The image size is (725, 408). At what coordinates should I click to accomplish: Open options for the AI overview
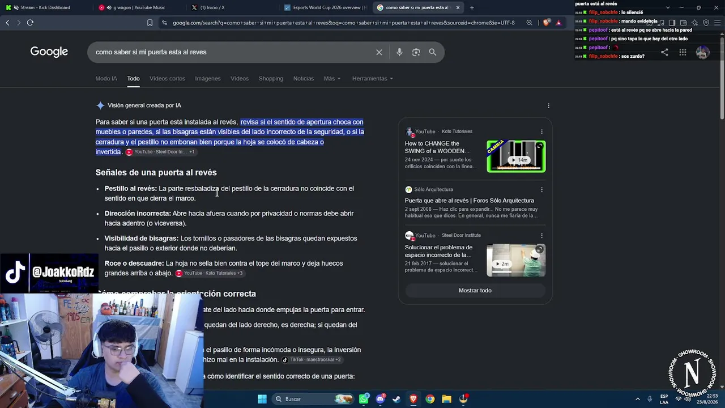pos(548,105)
